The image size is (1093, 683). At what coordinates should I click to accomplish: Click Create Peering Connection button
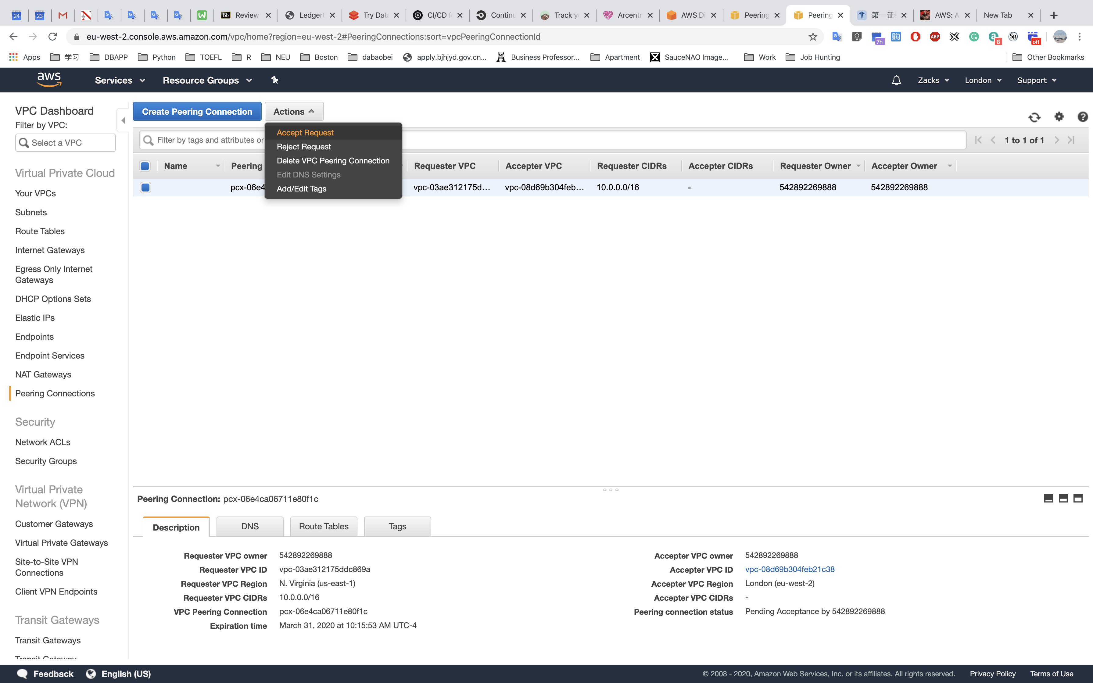tap(197, 112)
